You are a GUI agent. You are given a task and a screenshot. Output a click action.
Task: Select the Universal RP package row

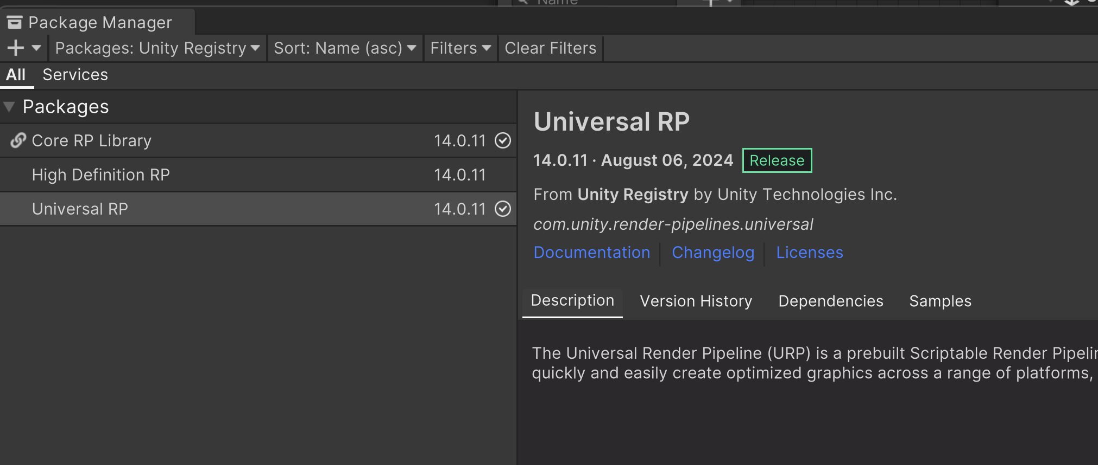[258, 209]
